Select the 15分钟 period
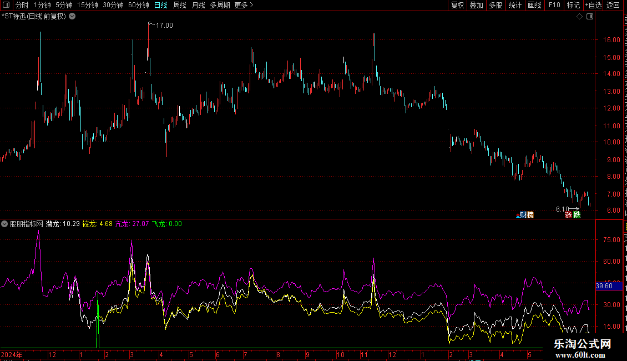Viewport: 627px width, 361px height. pyautogui.click(x=88, y=5)
